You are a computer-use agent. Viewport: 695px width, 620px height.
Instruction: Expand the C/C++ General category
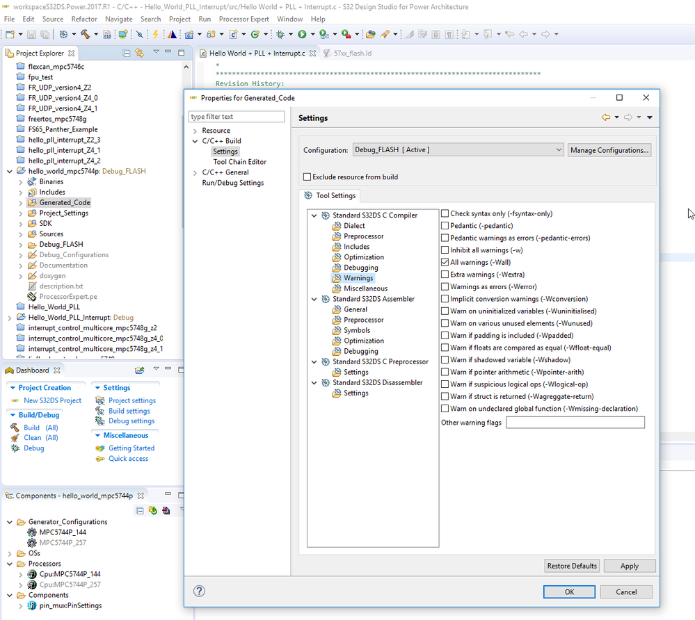[x=195, y=172]
